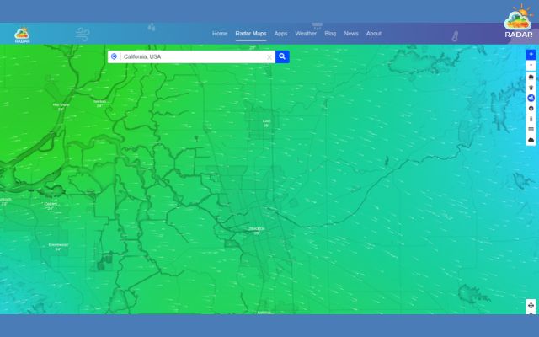Select the lighthouse-shaped layer icon
The height and width of the screenshot is (337, 539).
(531, 88)
